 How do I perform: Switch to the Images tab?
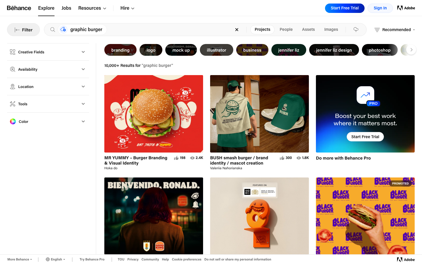tap(331, 30)
